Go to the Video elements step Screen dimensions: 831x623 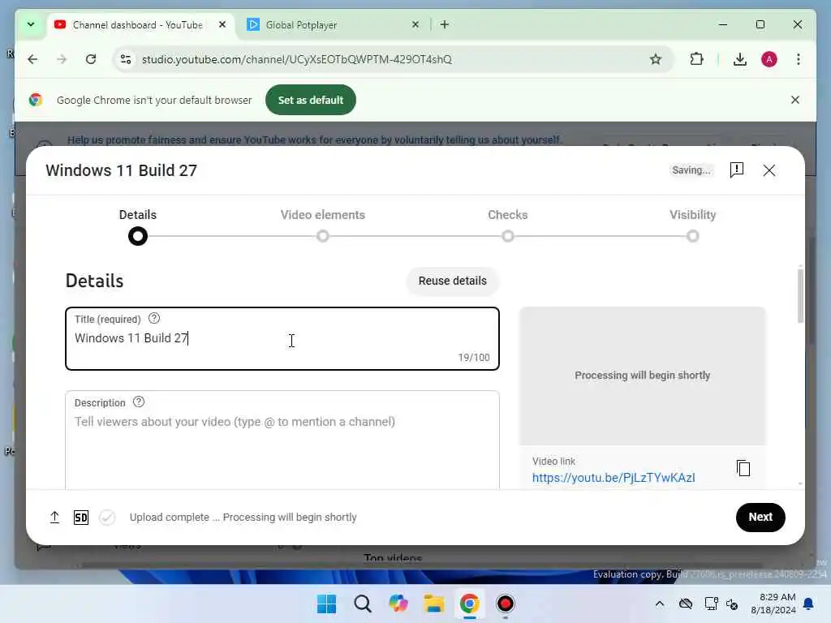coord(323,214)
